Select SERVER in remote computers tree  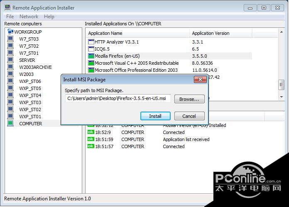point(27,60)
